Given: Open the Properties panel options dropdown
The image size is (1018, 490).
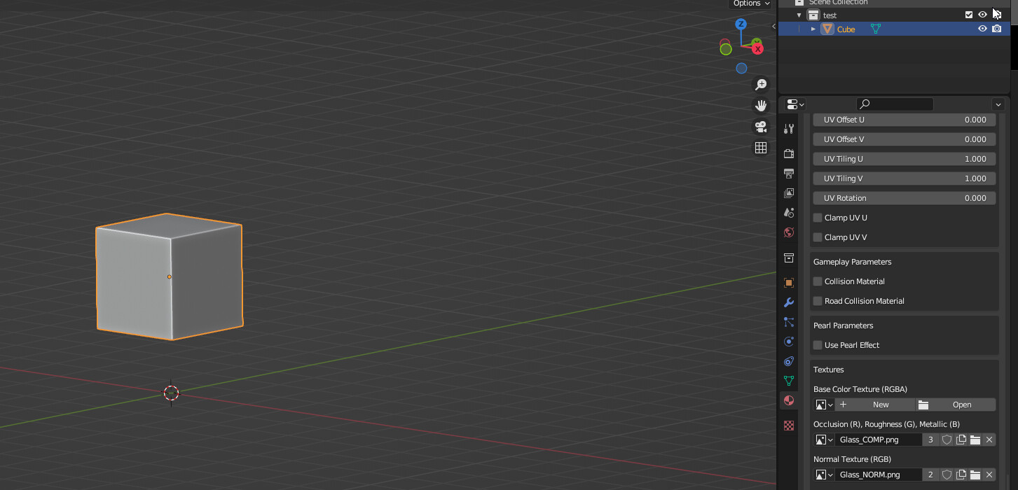Looking at the screenshot, I should point(999,104).
